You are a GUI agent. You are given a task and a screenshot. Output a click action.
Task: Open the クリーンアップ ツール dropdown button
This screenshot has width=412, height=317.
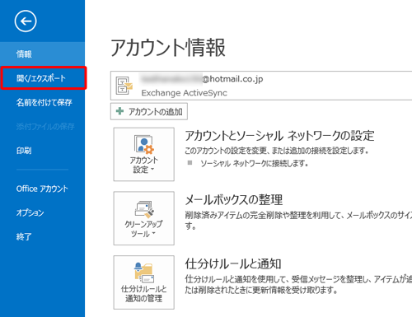(144, 218)
